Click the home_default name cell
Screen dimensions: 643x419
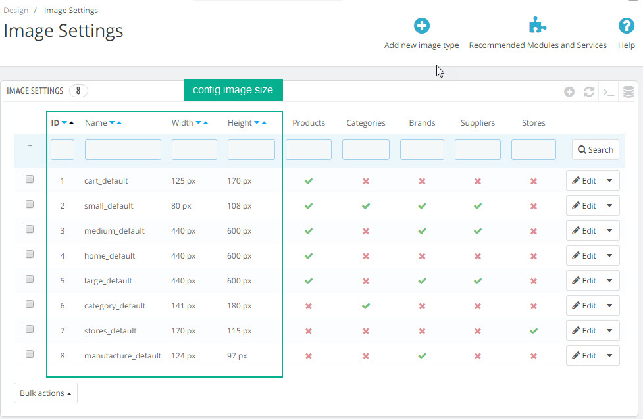pyautogui.click(x=109, y=256)
